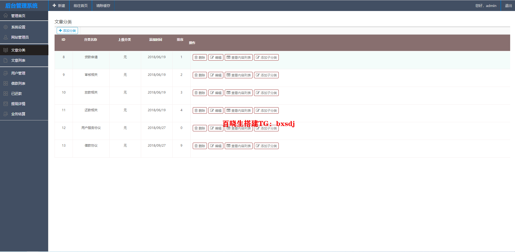This screenshot has width=515, height=252.
Task: Click the grid icon for 借款列表
Action: pos(6,83)
